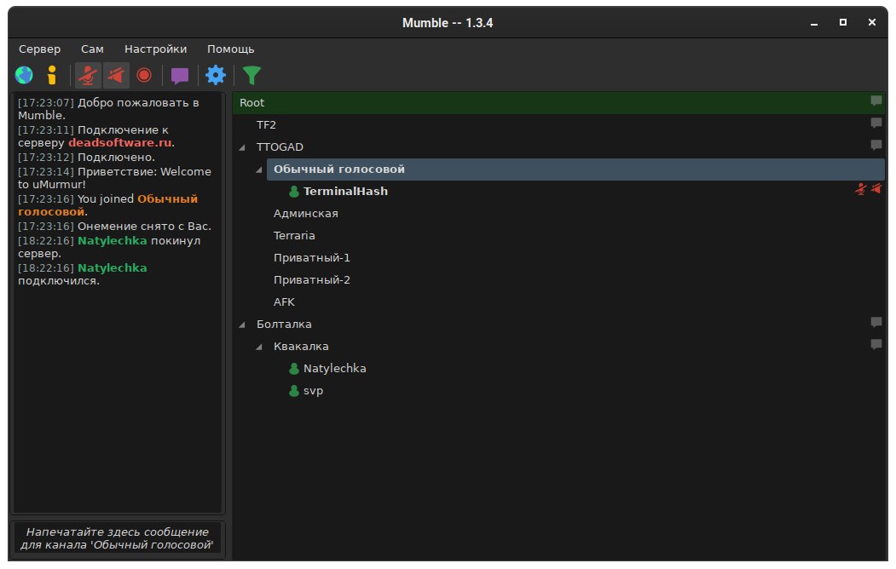Toggle comment view via the purple speech bubble
This screenshot has width=896, height=569.
pos(179,75)
